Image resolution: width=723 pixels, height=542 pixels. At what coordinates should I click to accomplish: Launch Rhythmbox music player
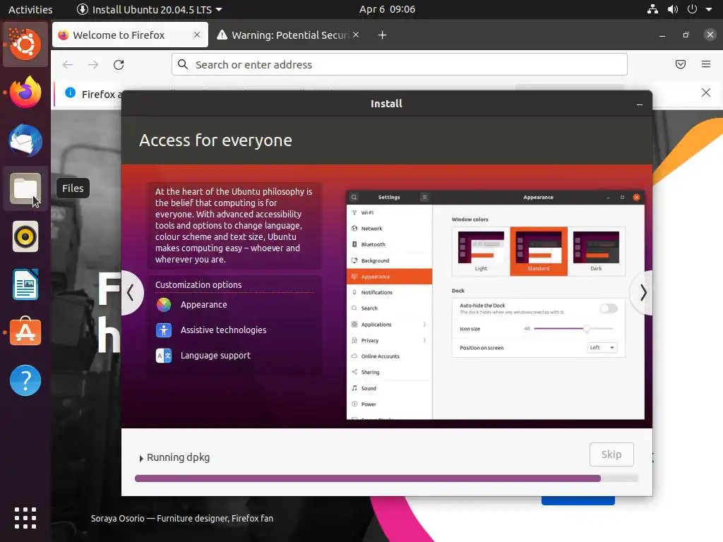click(x=25, y=236)
